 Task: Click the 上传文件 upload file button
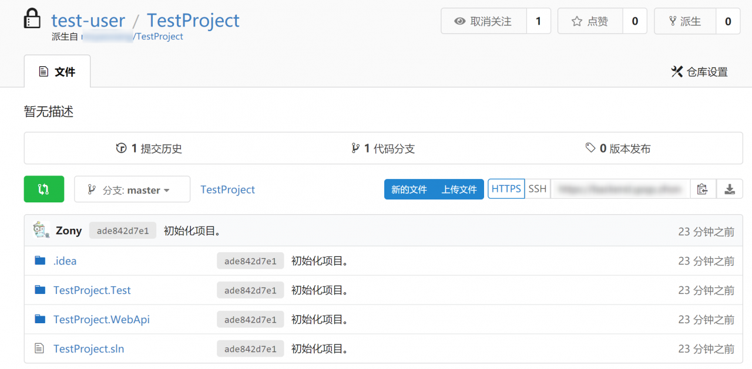459,189
